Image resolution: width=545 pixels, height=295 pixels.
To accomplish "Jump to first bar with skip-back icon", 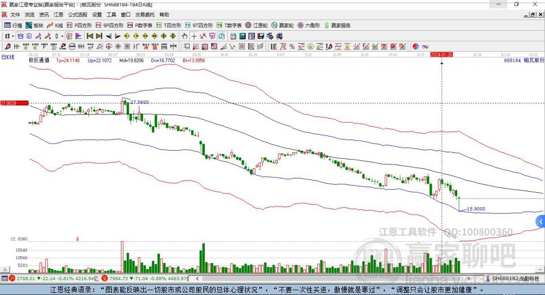I will click(90, 36).
